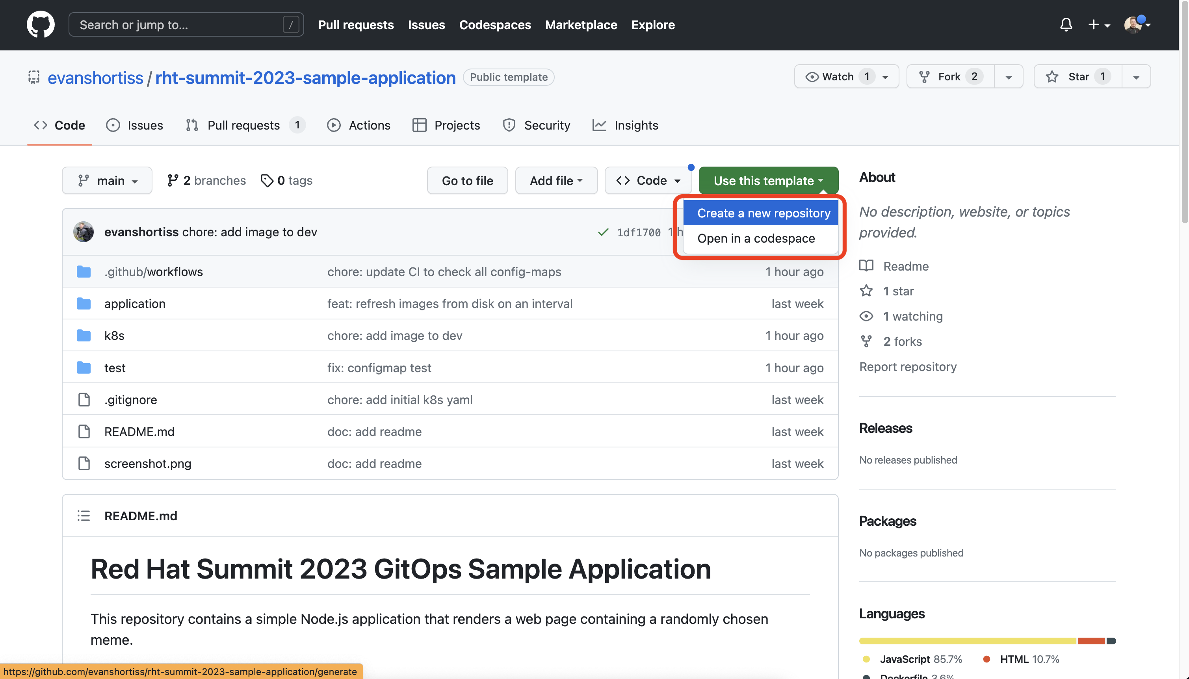
Task: Switch to the repository Issues tab
Action: (135, 125)
